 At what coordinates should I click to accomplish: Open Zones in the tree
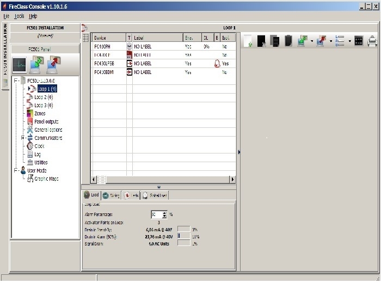point(40,113)
